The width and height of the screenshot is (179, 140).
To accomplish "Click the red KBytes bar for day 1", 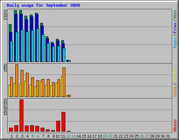I will (x=11, y=130).
